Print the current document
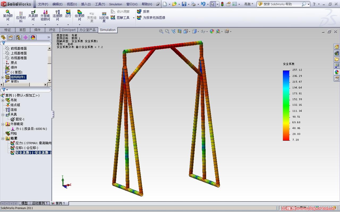Image resolution: width=340 pixels, height=212 pixels. [193, 4]
